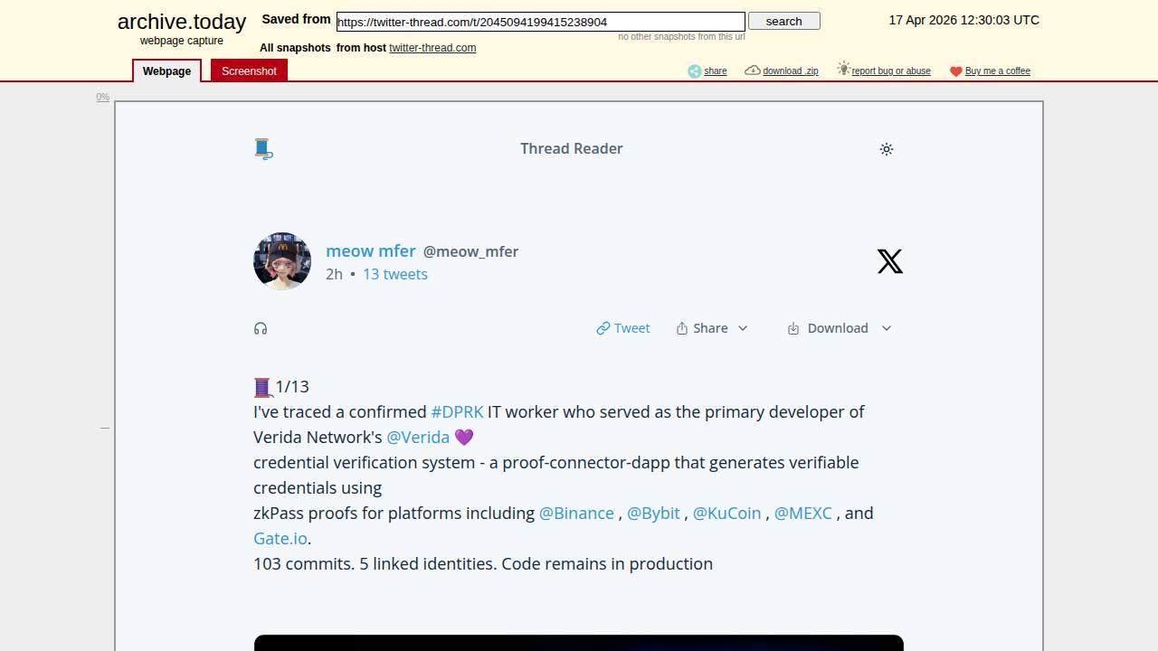Click the 0% page position marker
The image size is (1158, 651).
pyautogui.click(x=103, y=97)
